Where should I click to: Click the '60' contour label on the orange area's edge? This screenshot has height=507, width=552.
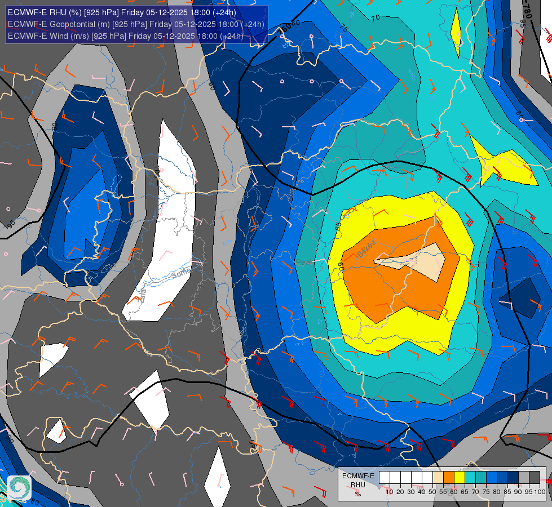341,266
